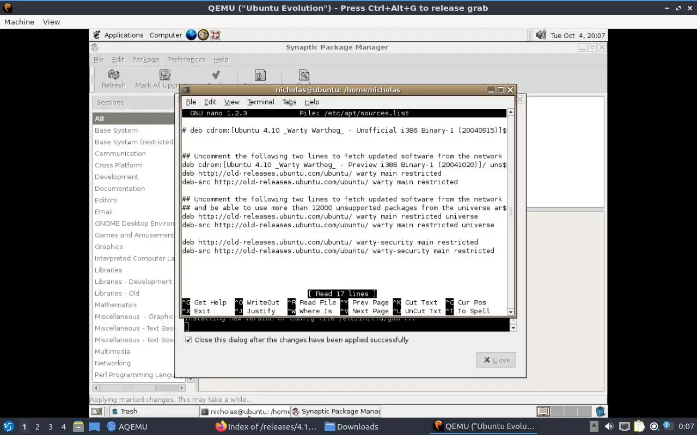Switch to AQEMU in host taskbar
The height and width of the screenshot is (435, 697).
pos(127,426)
